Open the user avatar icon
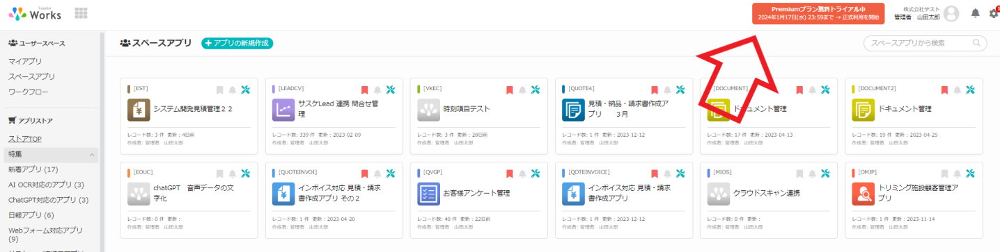This screenshot has height=252, width=1000. coord(951,13)
